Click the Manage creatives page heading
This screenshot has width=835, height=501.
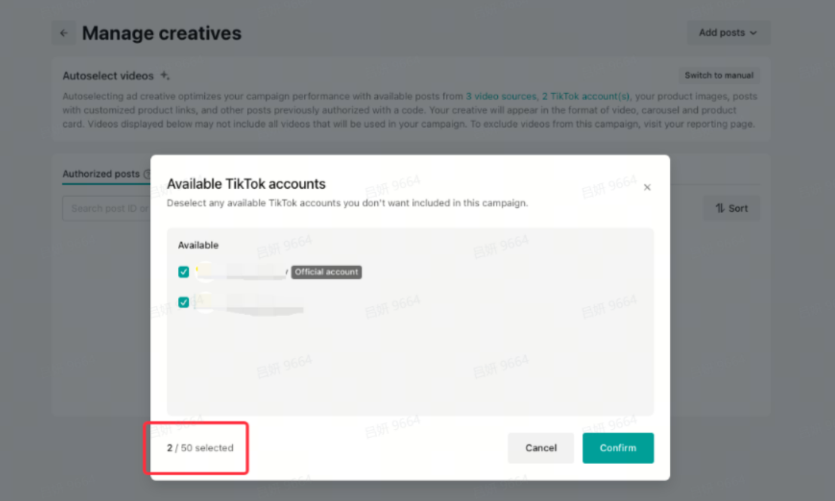click(x=162, y=33)
